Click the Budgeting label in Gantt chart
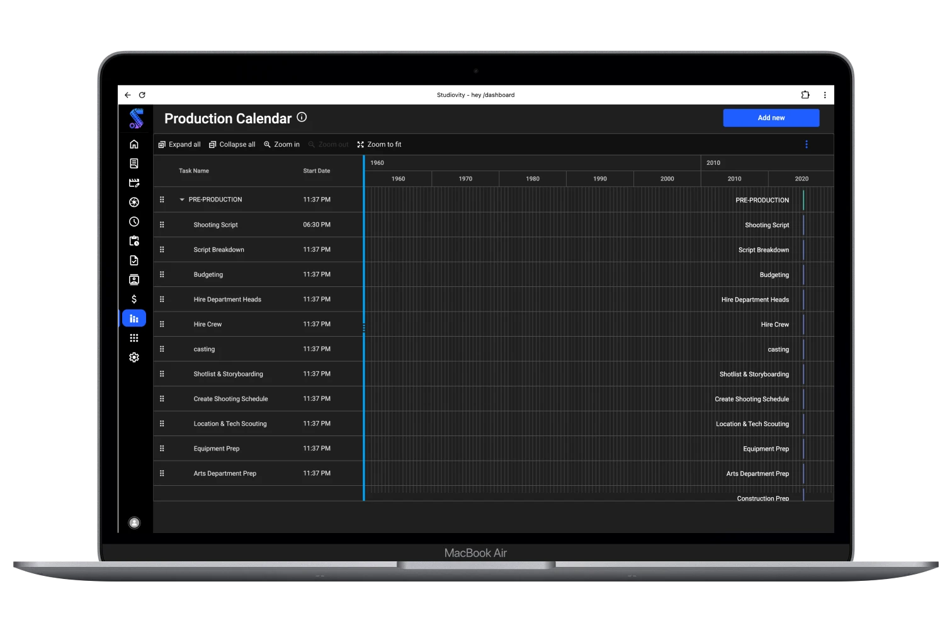952x618 pixels. pyautogui.click(x=774, y=275)
